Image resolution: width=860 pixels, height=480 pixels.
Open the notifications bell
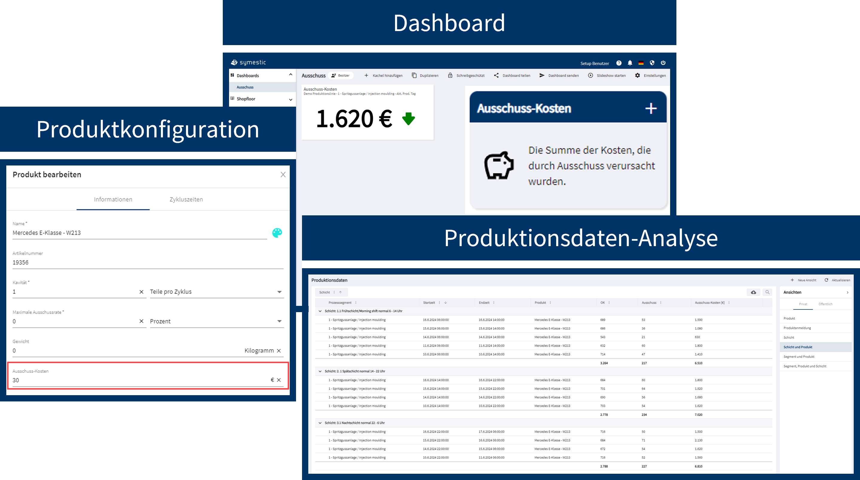(630, 63)
